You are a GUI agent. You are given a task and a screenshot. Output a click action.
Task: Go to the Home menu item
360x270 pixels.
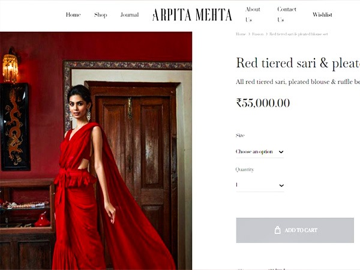[73, 14]
